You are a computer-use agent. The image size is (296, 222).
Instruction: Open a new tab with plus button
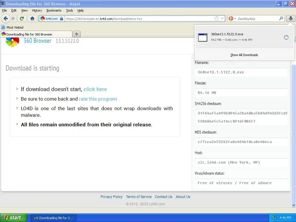pos(76,34)
